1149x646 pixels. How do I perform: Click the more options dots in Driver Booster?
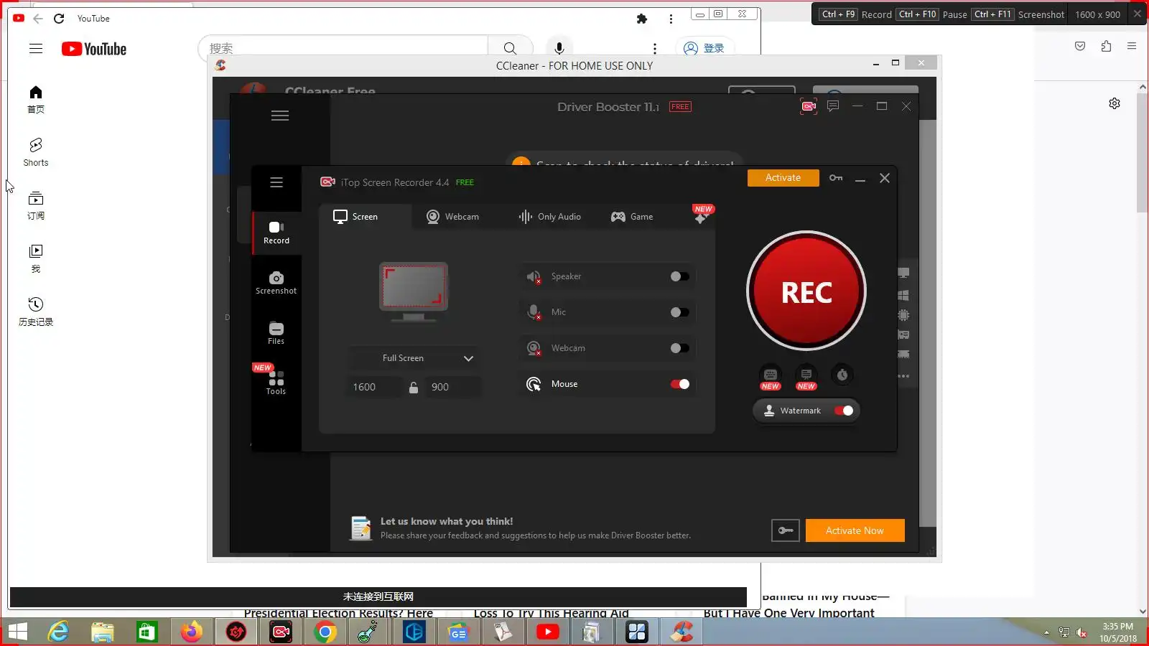pyautogui.click(x=903, y=376)
